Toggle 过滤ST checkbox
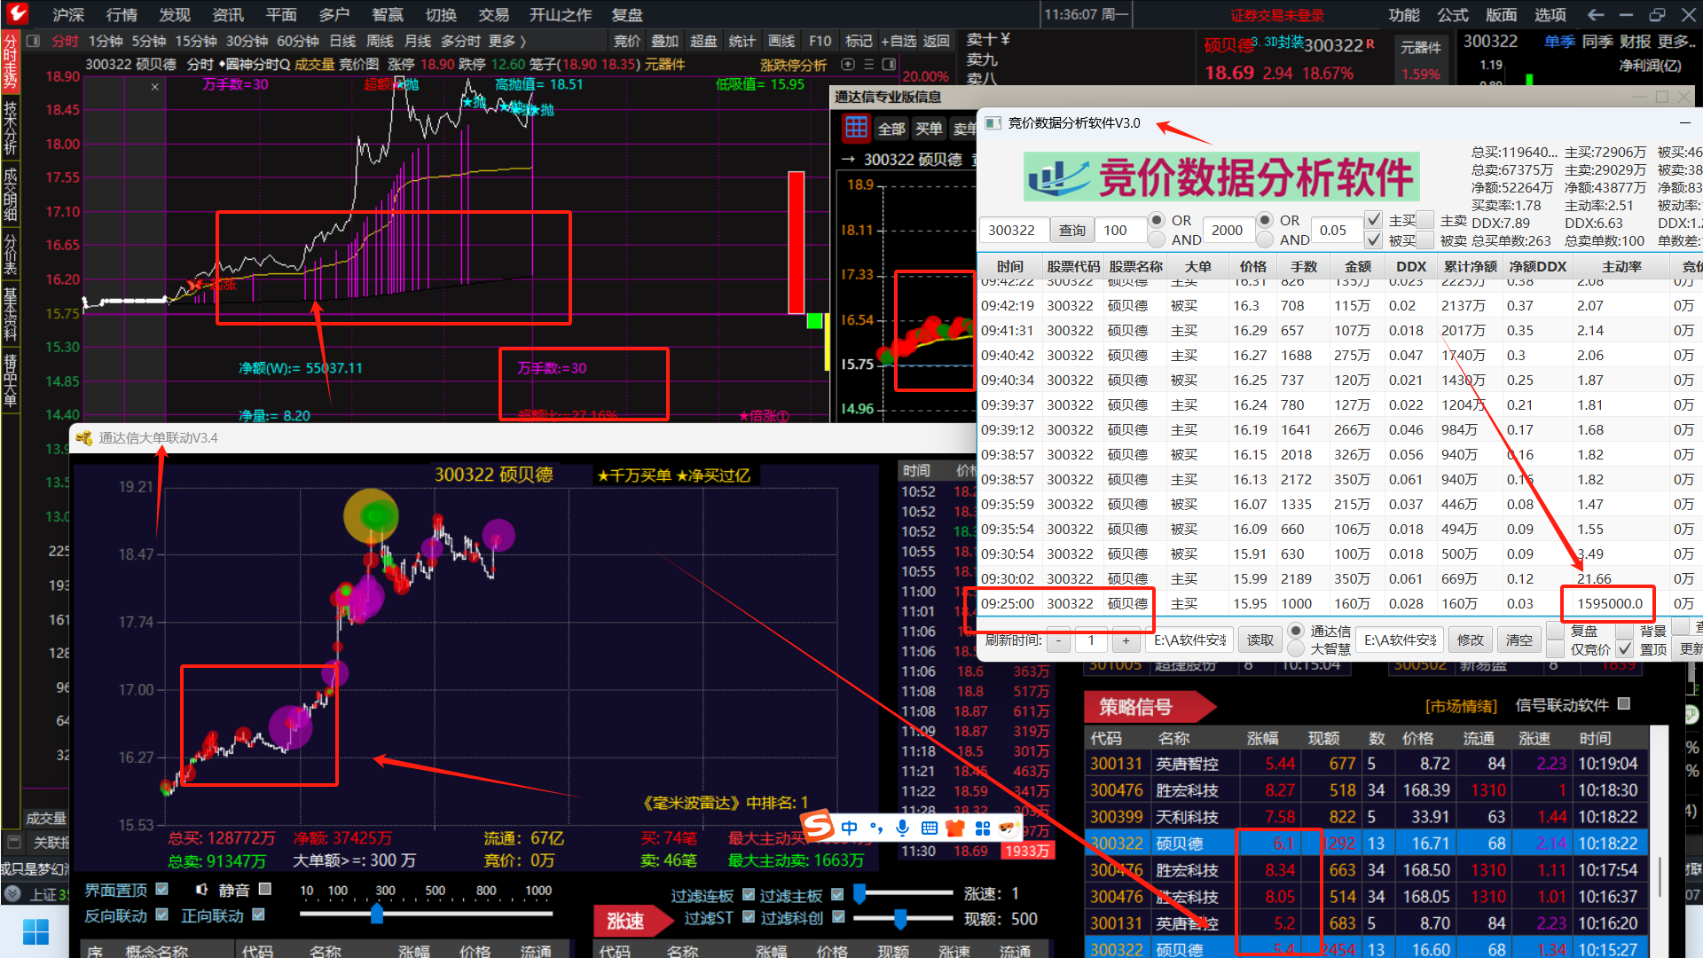The image size is (1703, 958). pyautogui.click(x=749, y=917)
